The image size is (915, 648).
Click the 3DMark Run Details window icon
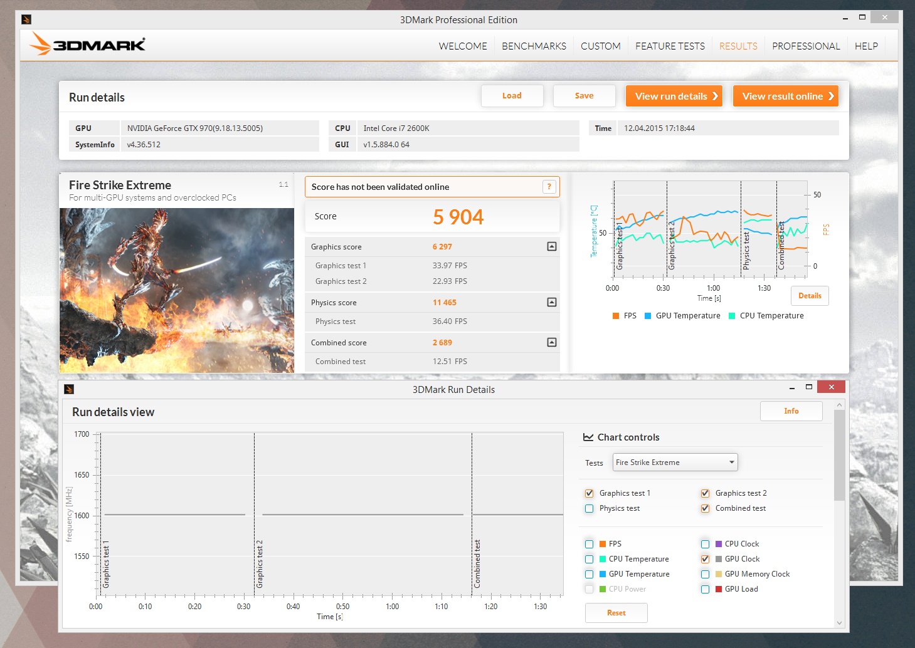[x=69, y=390]
